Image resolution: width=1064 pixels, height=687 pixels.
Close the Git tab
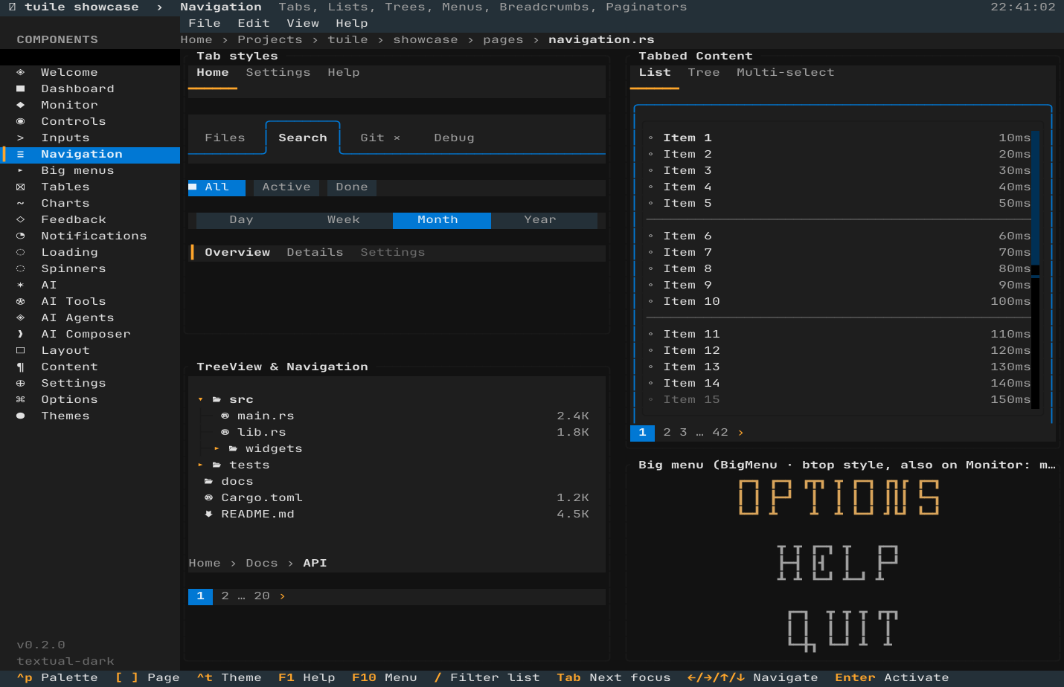point(397,138)
